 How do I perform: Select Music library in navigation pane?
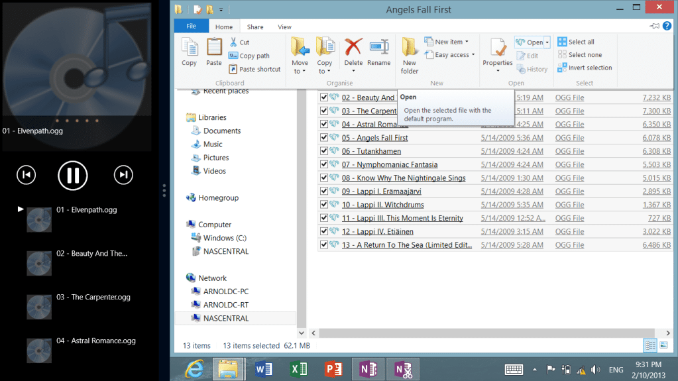(207, 144)
